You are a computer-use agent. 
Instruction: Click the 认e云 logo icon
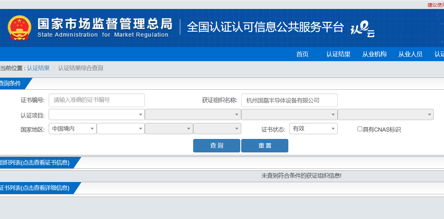[x=363, y=29]
